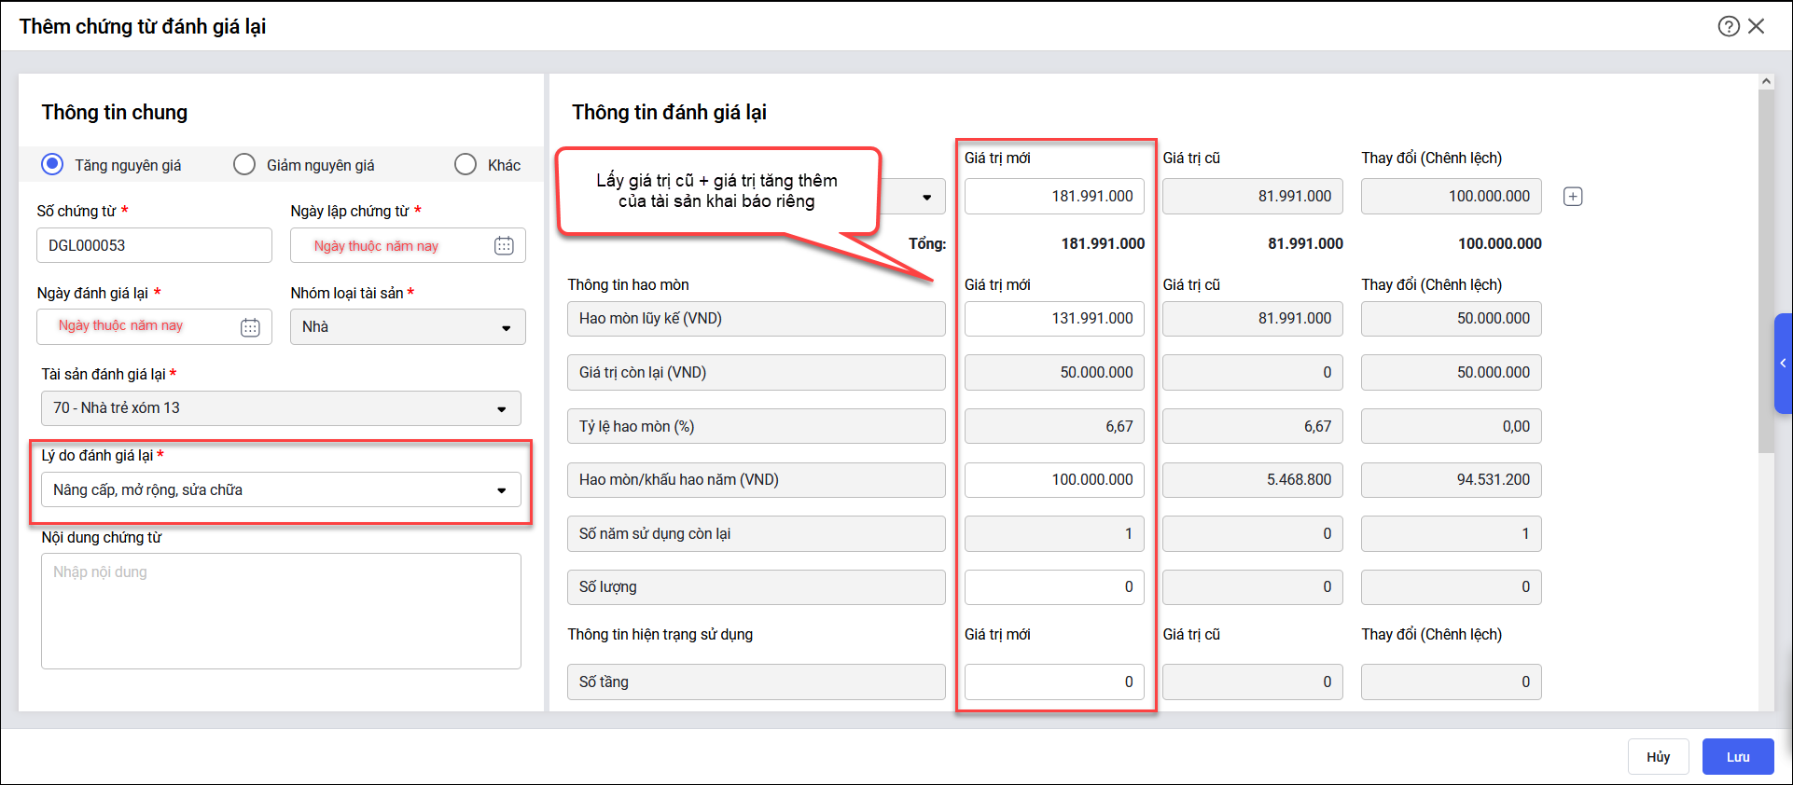This screenshot has width=1793, height=785.
Task: Click the Tổng: label
Action: point(927,244)
